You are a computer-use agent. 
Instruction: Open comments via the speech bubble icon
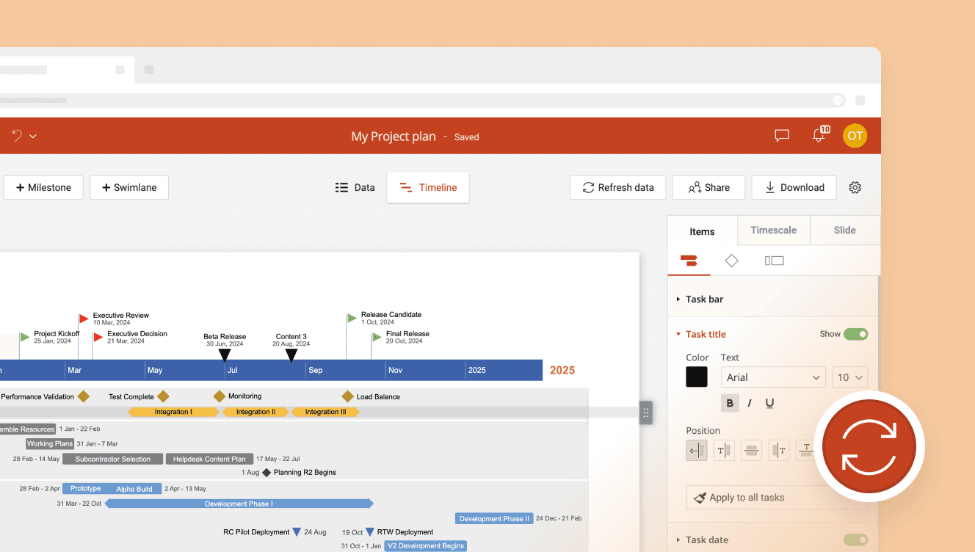[781, 135]
